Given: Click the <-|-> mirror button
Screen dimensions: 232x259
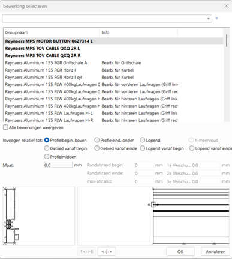Looking at the screenshot, I should [107, 252].
